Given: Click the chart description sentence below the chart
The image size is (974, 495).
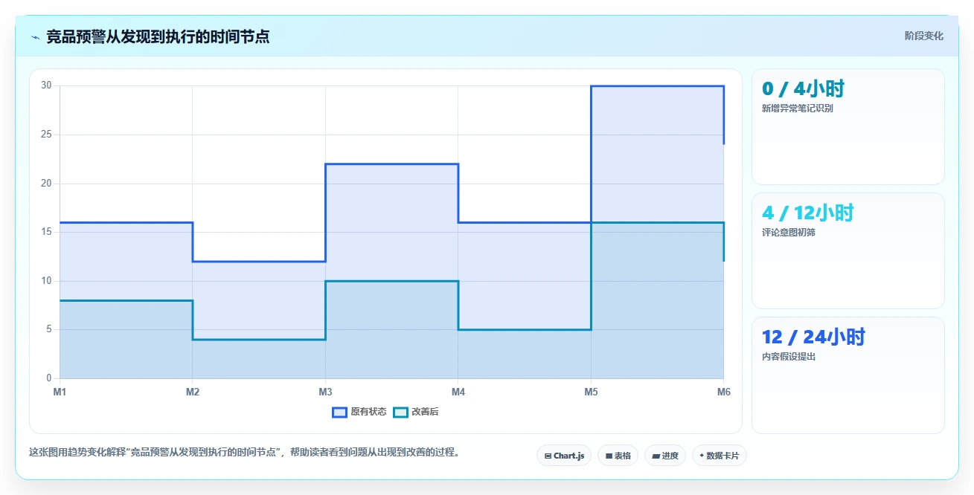Looking at the screenshot, I should click(x=244, y=452).
